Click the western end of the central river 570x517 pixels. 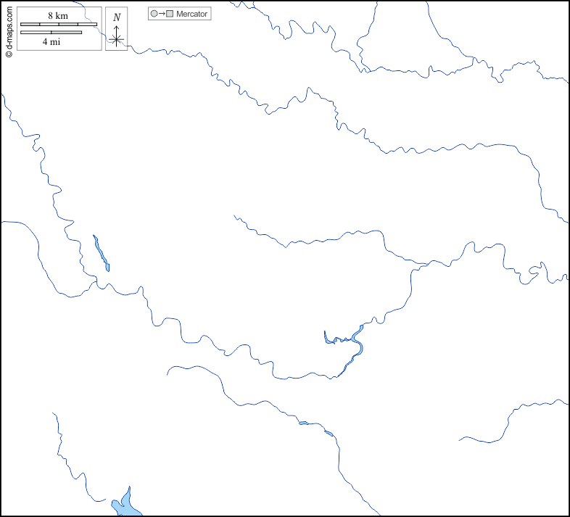tap(236, 217)
